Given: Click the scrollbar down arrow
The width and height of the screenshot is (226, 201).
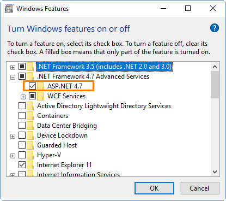Looking at the screenshot, I should (215, 172).
